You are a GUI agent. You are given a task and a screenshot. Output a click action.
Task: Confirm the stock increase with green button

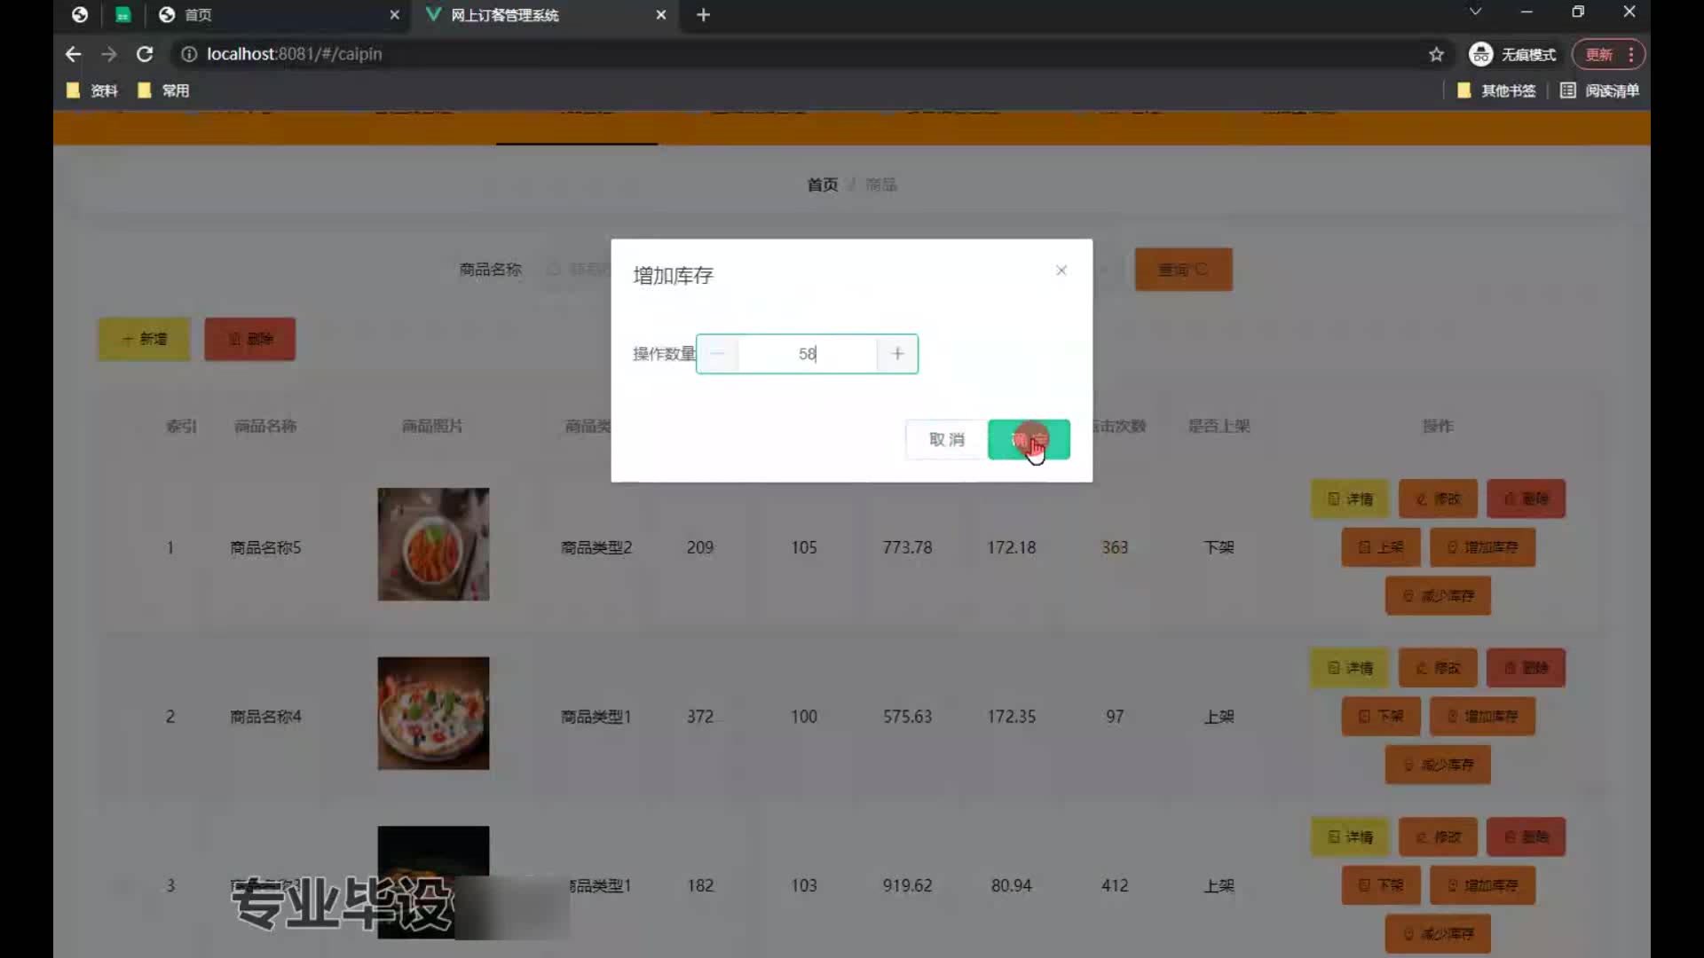click(1028, 439)
